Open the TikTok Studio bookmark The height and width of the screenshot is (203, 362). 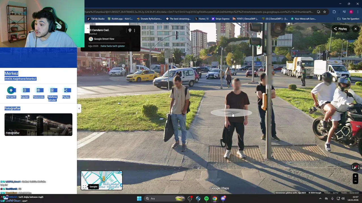click(96, 19)
